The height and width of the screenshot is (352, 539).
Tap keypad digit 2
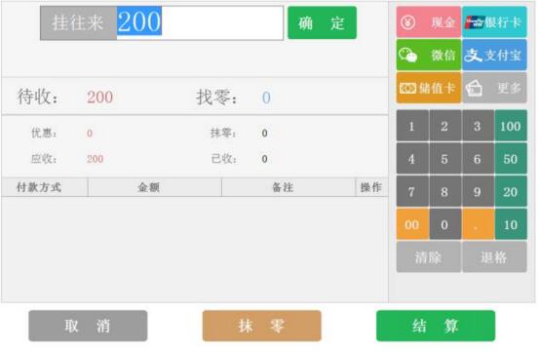point(444,126)
